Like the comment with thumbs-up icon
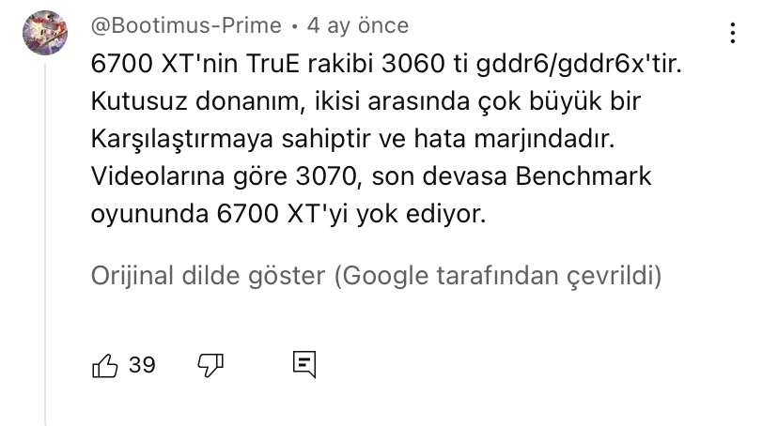The height and width of the screenshot is (426, 778). [x=105, y=366]
